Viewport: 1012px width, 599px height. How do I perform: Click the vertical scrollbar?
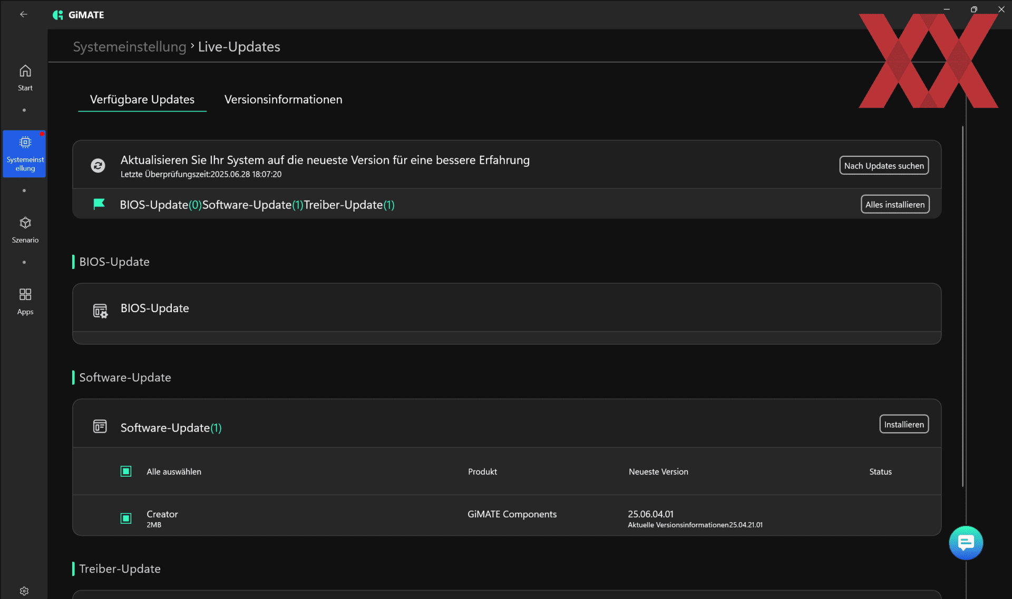(963, 306)
